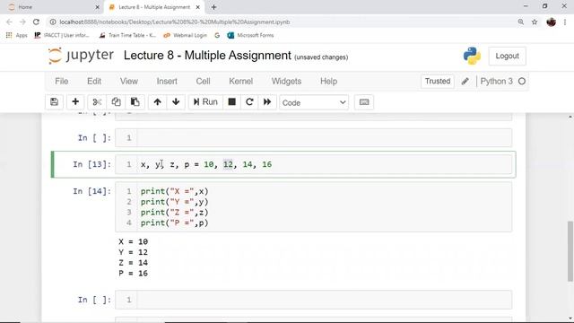
Task: Open the Kernel menu
Action: point(241,82)
